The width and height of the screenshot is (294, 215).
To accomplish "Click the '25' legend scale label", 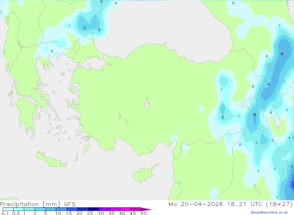I will (90, 213).
